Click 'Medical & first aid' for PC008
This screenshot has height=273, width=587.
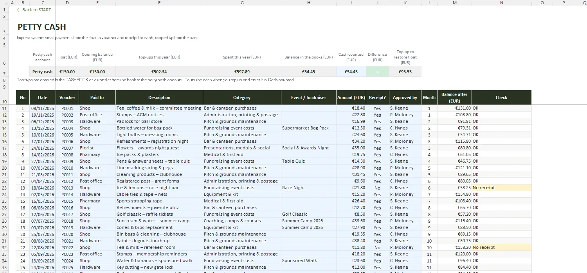(242, 154)
